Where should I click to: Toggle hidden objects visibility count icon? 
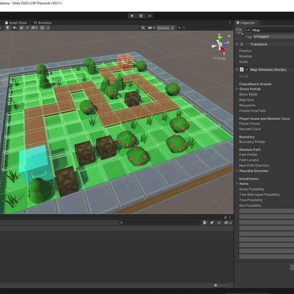tap(34, 28)
